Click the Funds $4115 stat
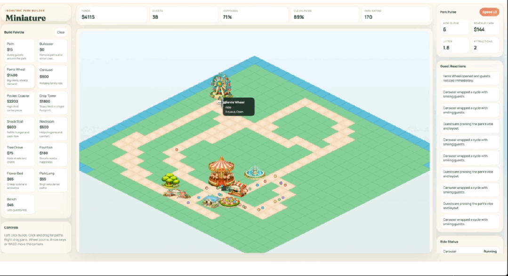This screenshot has width=508, height=276. pos(112,15)
